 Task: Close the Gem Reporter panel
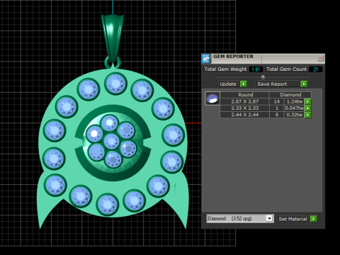pos(320,58)
